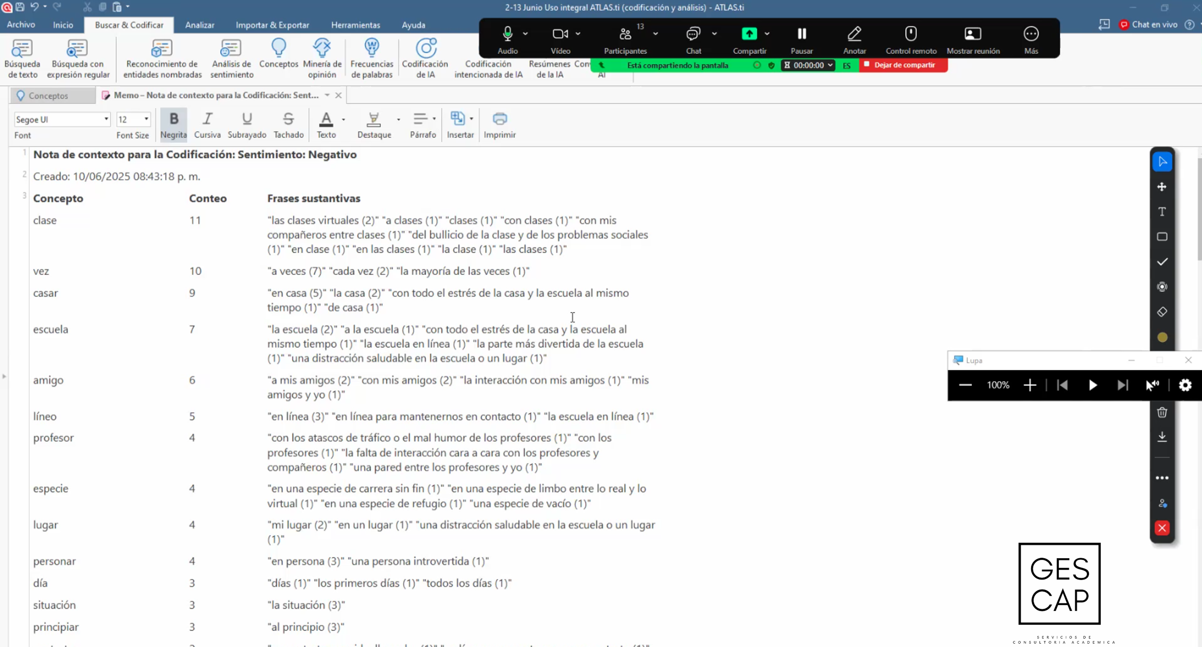Open Búsqueda con expresión regular
Screen dimensions: 1202x647
click(78, 58)
